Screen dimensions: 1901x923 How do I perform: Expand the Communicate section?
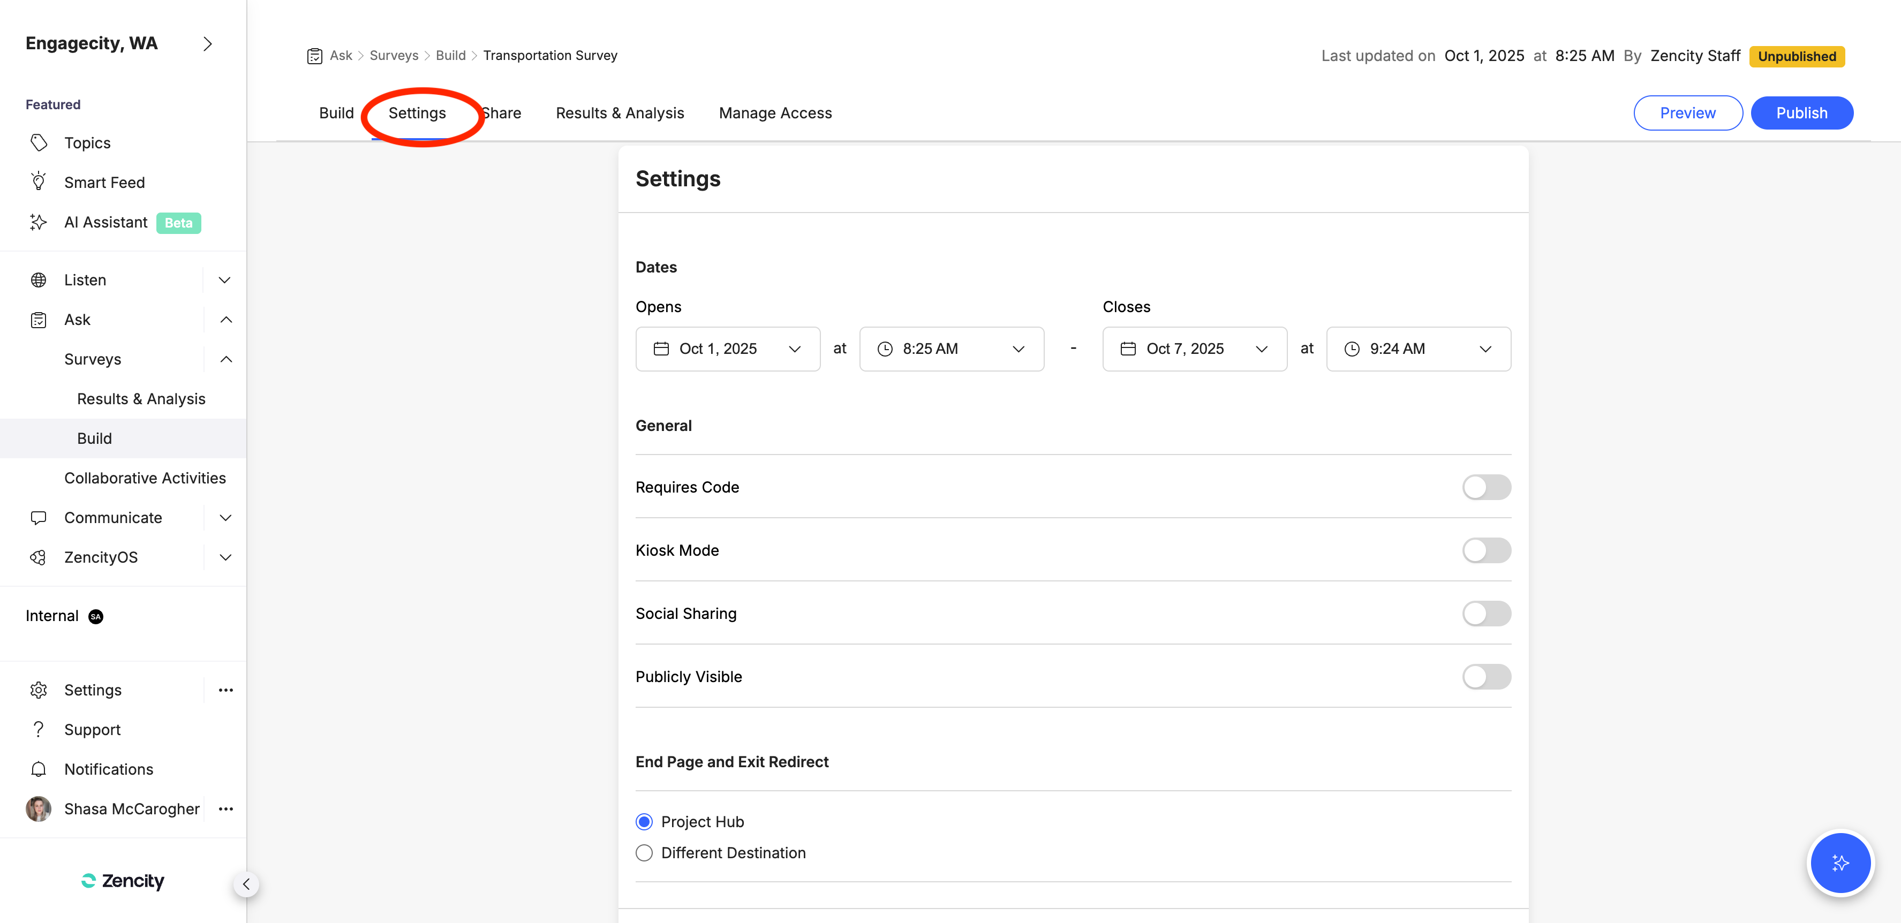click(225, 517)
